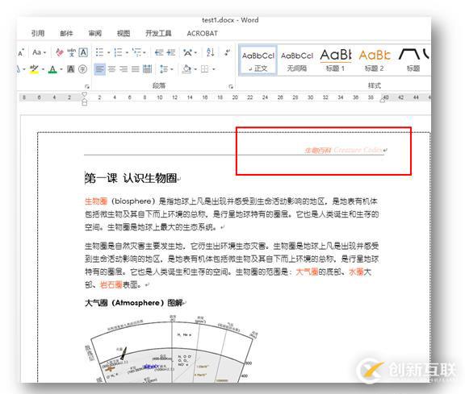Open highlight color dropdown arrow
The width and height of the screenshot is (465, 394).
point(43,69)
